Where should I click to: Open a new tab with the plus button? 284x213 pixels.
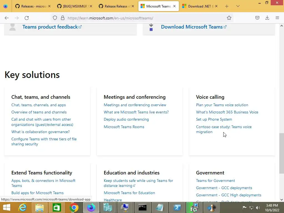coord(227,6)
